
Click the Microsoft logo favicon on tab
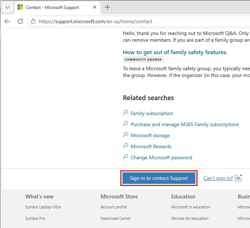pos(20,7)
